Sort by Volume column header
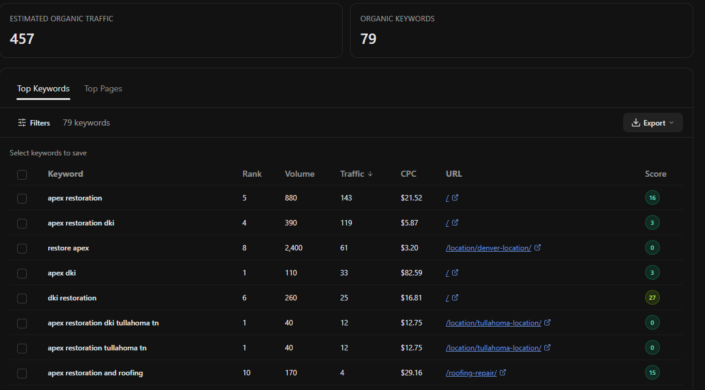705x390 pixels. tap(299, 174)
